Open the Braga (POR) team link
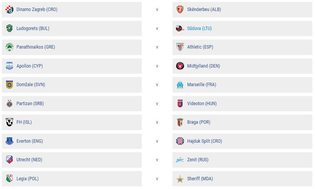The image size is (315, 189). (199, 122)
